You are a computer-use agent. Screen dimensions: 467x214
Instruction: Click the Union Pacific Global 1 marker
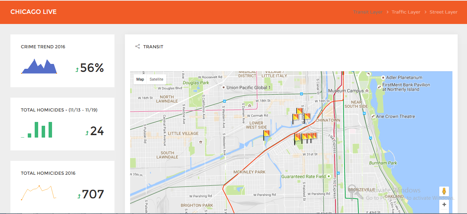(224, 88)
